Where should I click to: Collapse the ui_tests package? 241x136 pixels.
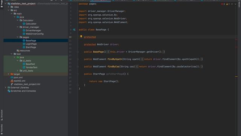tap(18, 60)
